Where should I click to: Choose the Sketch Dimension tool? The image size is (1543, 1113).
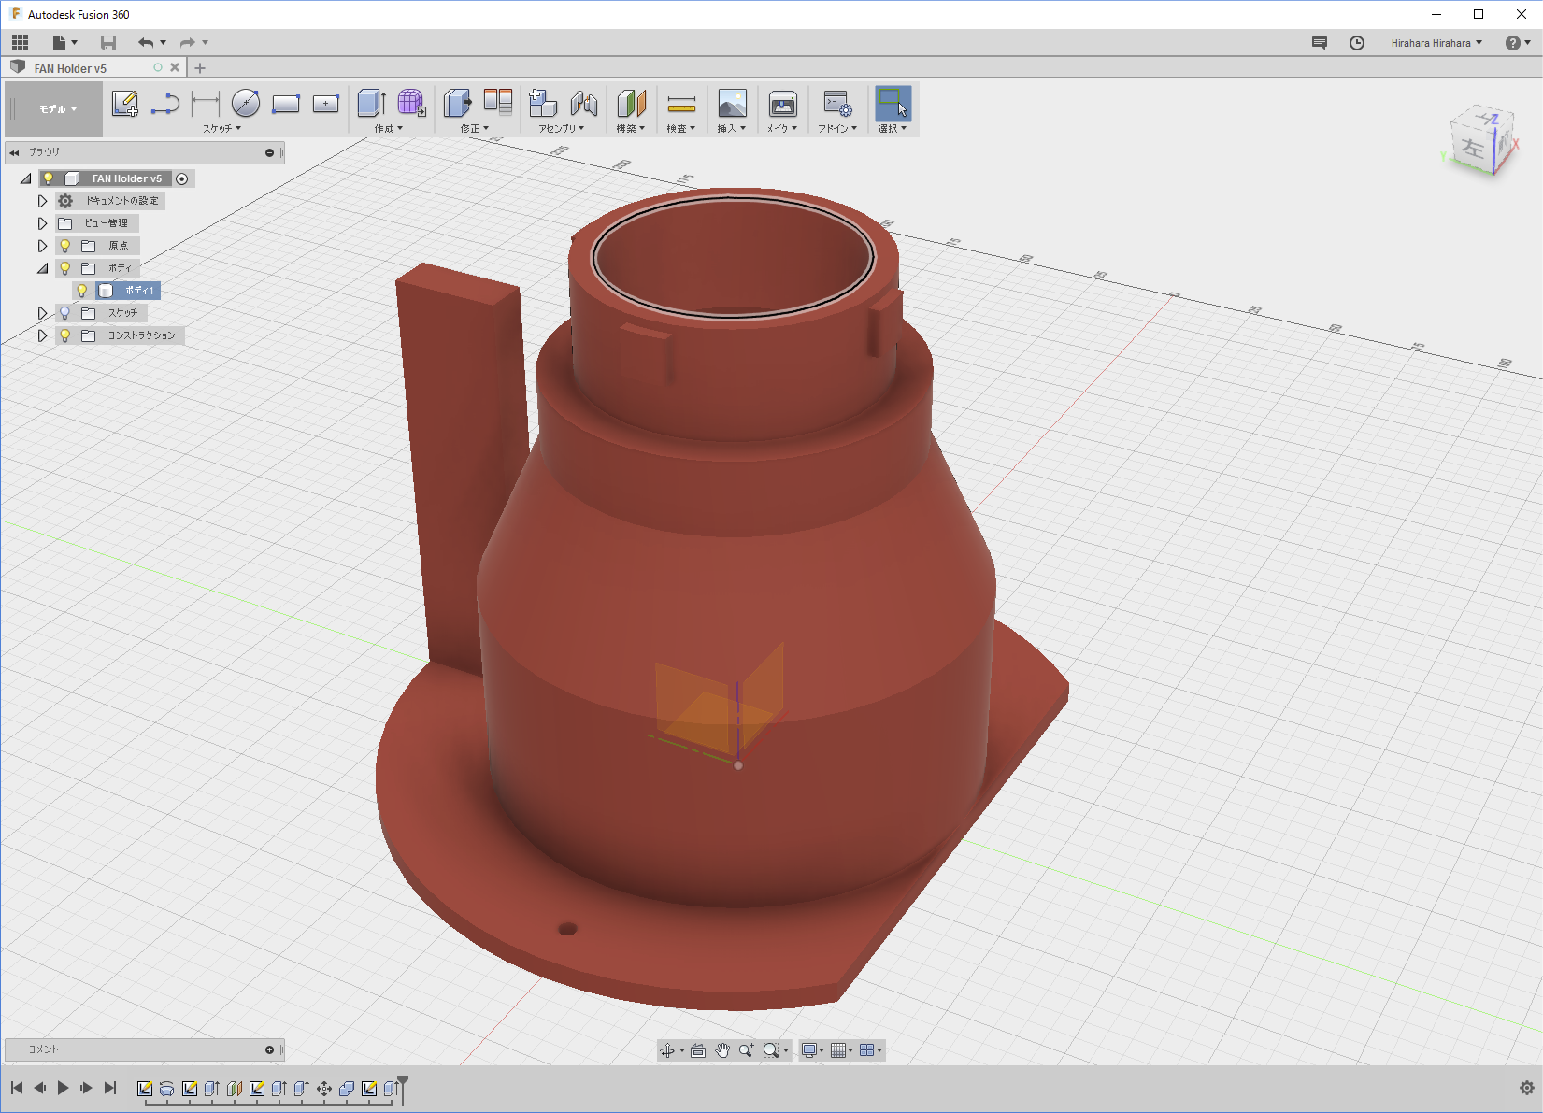(205, 104)
